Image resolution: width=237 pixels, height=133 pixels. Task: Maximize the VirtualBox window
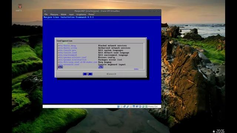pos(154,11)
